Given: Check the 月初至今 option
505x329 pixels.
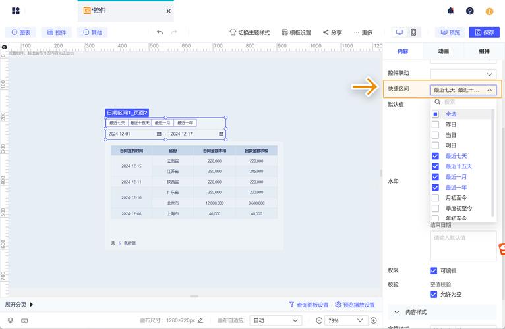Looking at the screenshot, I should pos(435,198).
